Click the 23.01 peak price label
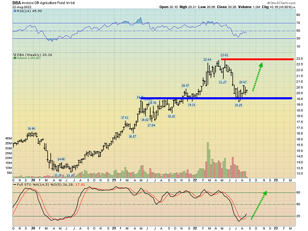Image resolution: width=308 pixels, height=231 pixels. click(224, 55)
